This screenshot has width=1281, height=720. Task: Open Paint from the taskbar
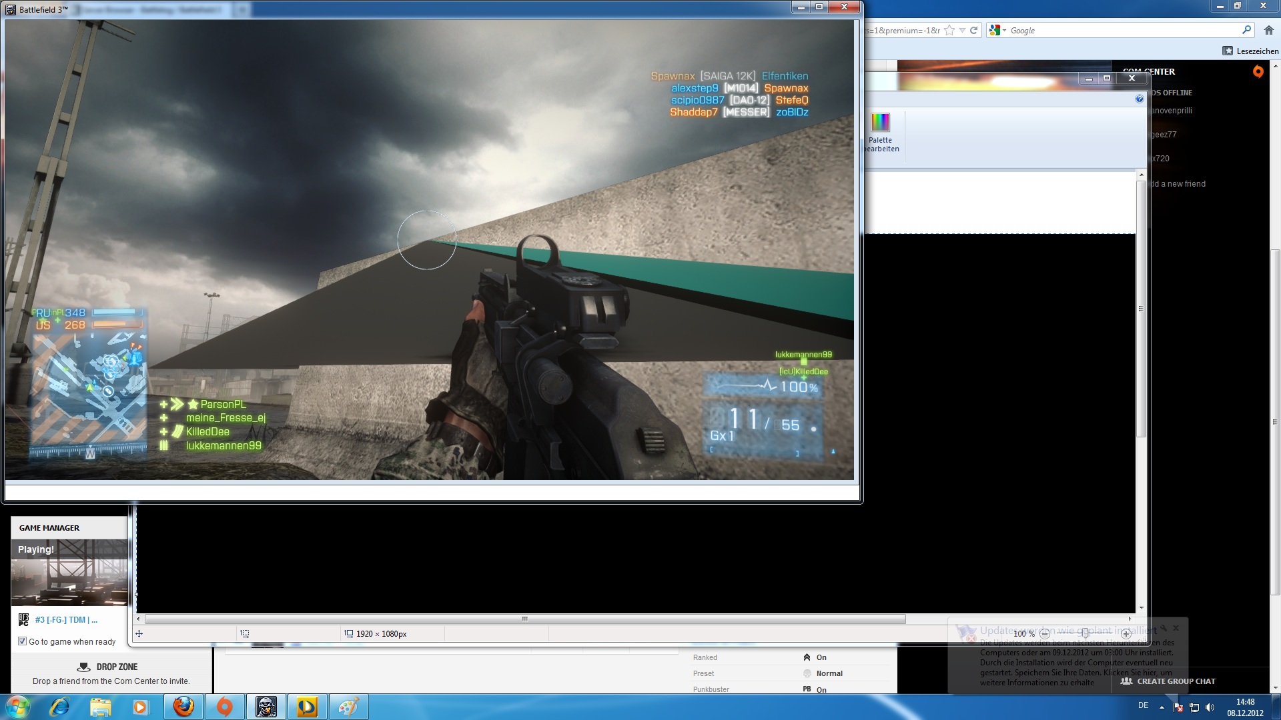(x=348, y=707)
